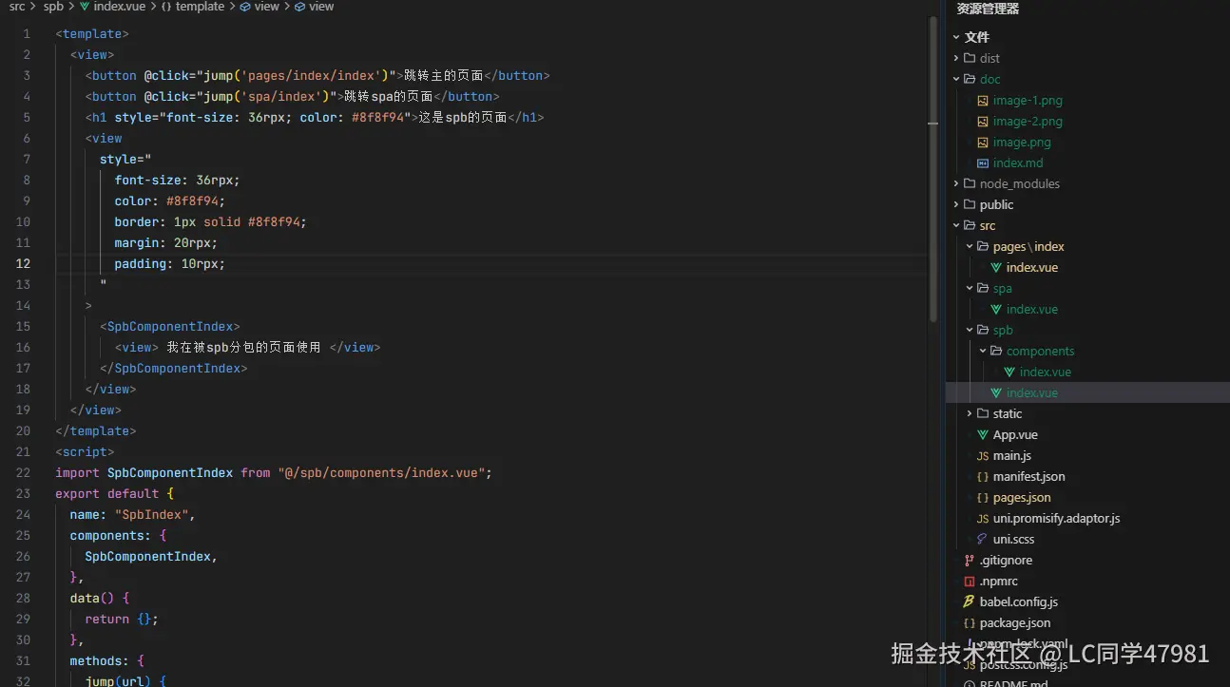1230x687 pixels.
Task: Collapse the doc folder chevron
Action: point(956,79)
